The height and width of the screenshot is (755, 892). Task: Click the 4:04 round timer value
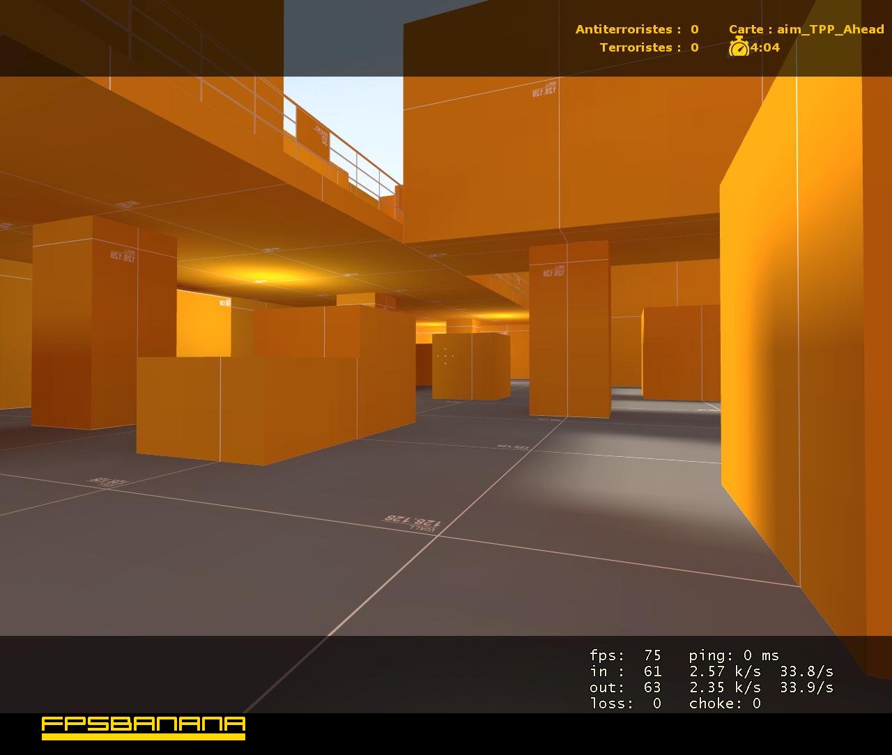point(765,47)
